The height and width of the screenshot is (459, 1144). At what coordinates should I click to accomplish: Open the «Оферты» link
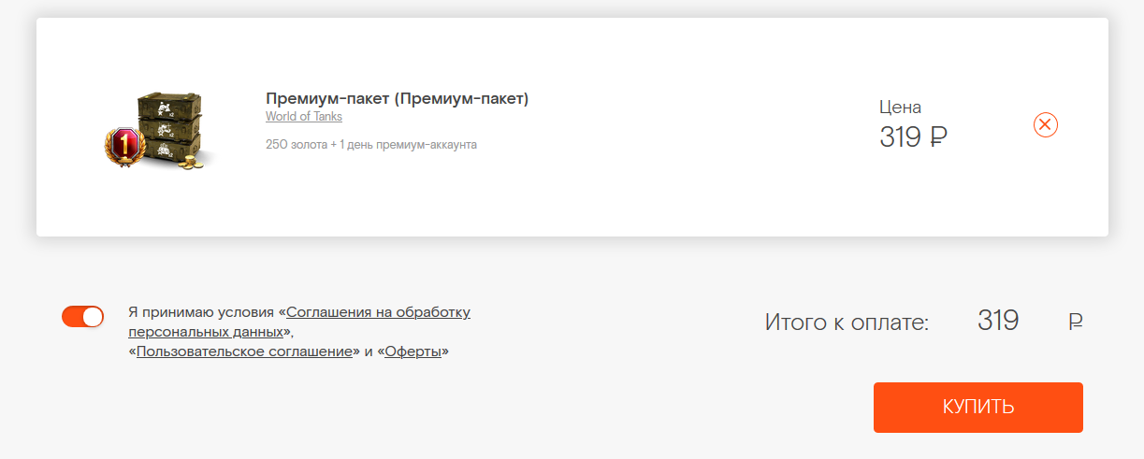(x=413, y=351)
